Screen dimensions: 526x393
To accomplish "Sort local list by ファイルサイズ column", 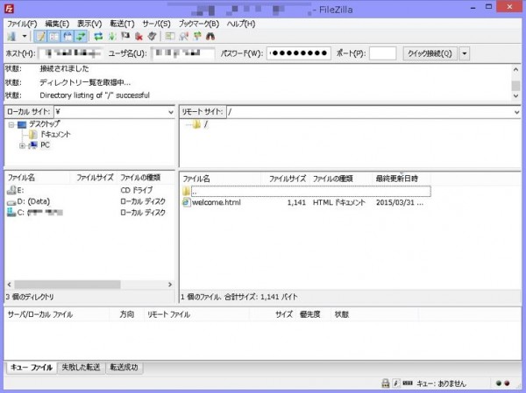I will [93, 178].
